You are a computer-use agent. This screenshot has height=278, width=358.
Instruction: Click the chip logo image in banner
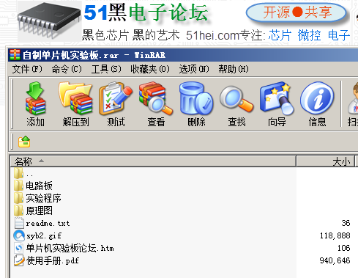[x=49, y=21]
